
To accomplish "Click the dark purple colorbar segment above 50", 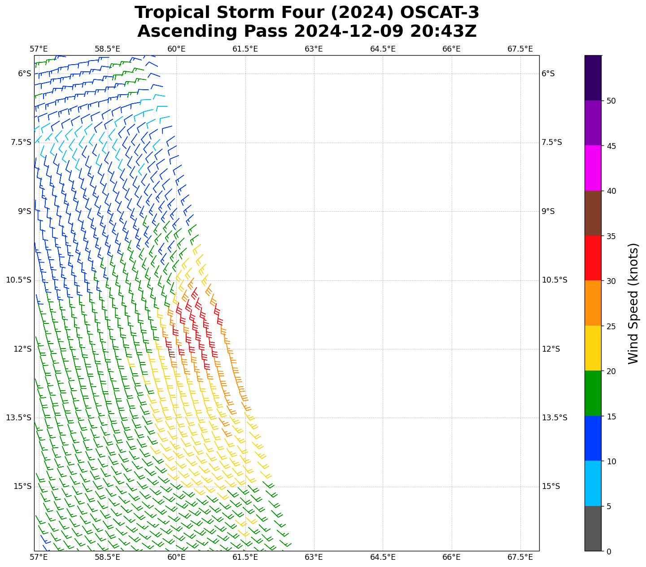I will [x=593, y=78].
